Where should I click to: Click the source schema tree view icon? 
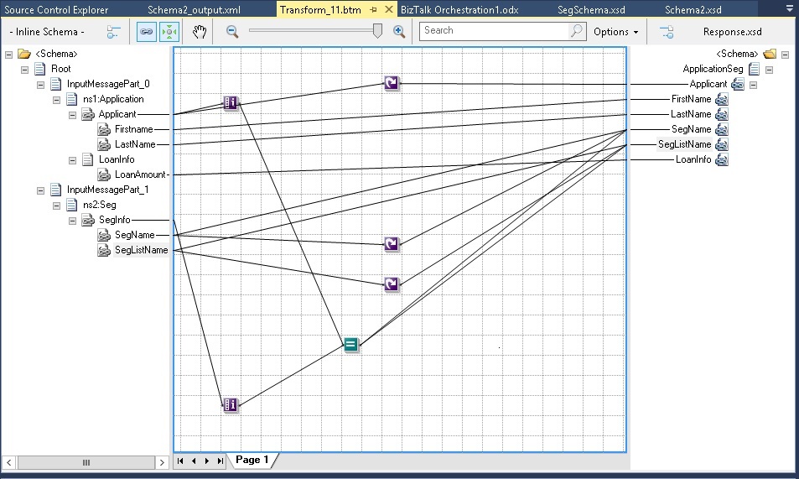pyautogui.click(x=113, y=32)
